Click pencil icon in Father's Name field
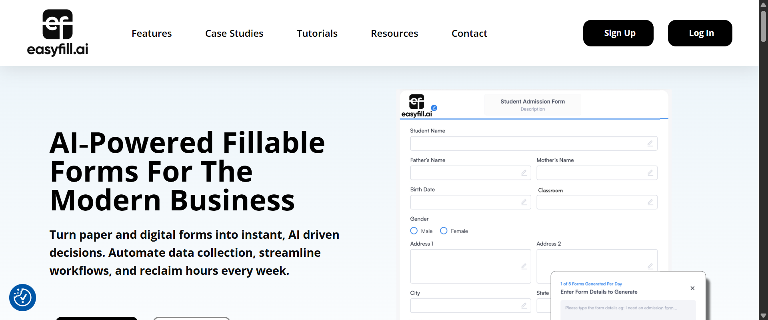Screen dimensions: 768x320 pyautogui.click(x=524, y=173)
